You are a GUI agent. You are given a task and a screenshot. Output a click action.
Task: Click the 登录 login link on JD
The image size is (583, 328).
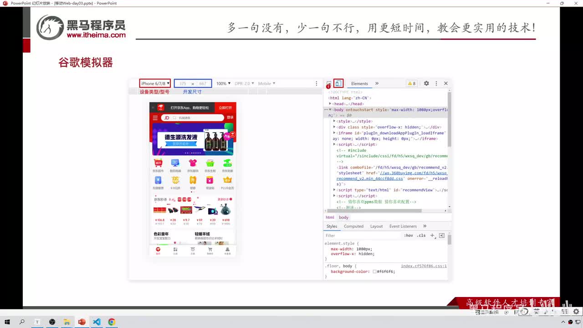230,118
